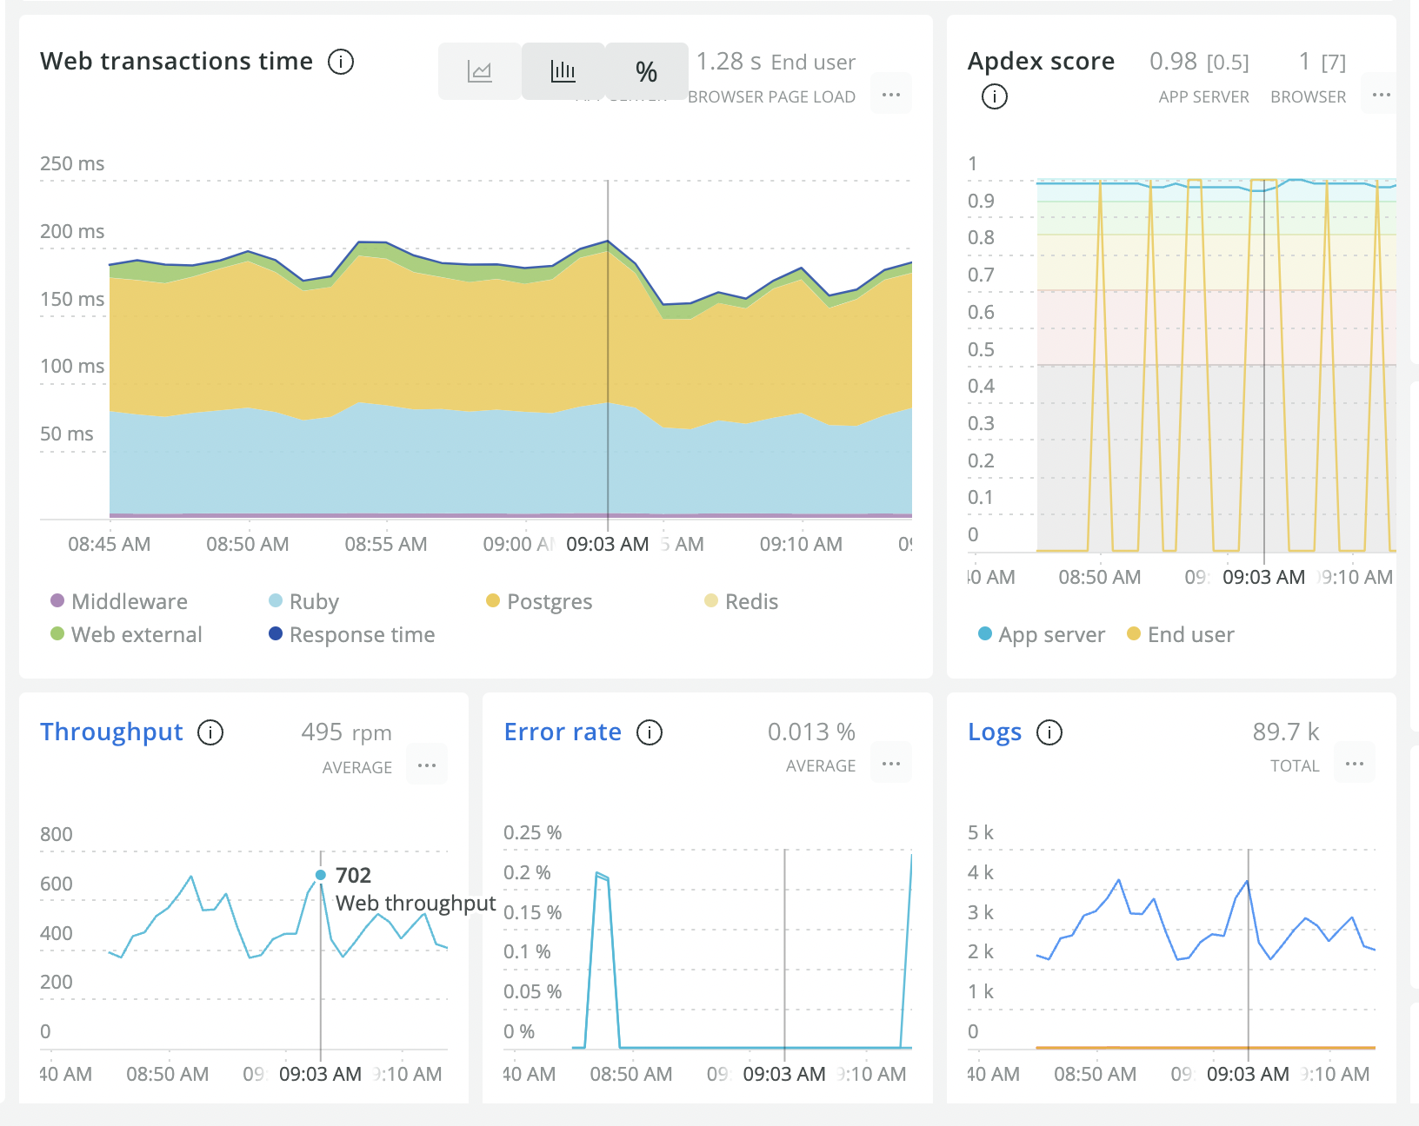Expand the Error rate options menu
This screenshot has width=1419, height=1126.
pos(891,763)
